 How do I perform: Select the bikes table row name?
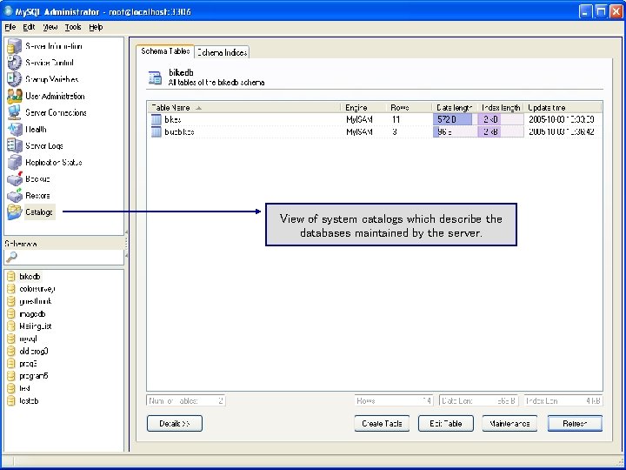pyautogui.click(x=173, y=119)
